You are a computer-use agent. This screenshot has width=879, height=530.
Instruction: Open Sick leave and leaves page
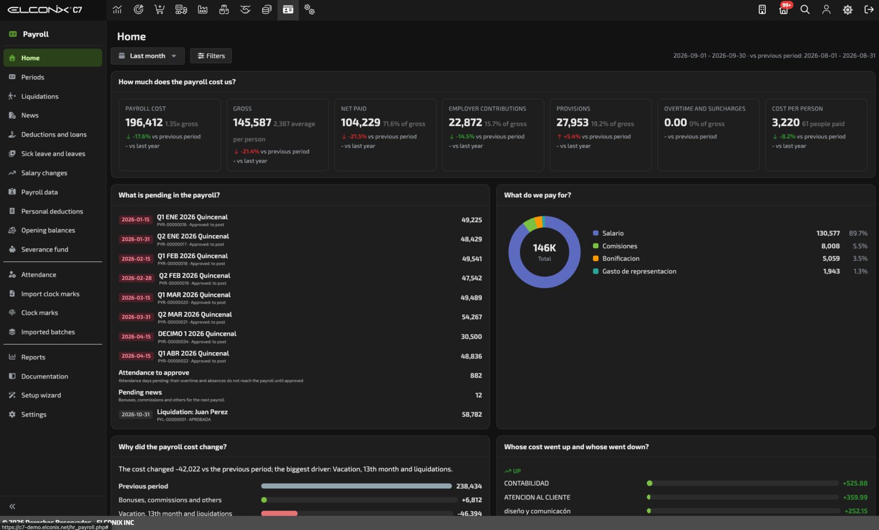(x=53, y=154)
